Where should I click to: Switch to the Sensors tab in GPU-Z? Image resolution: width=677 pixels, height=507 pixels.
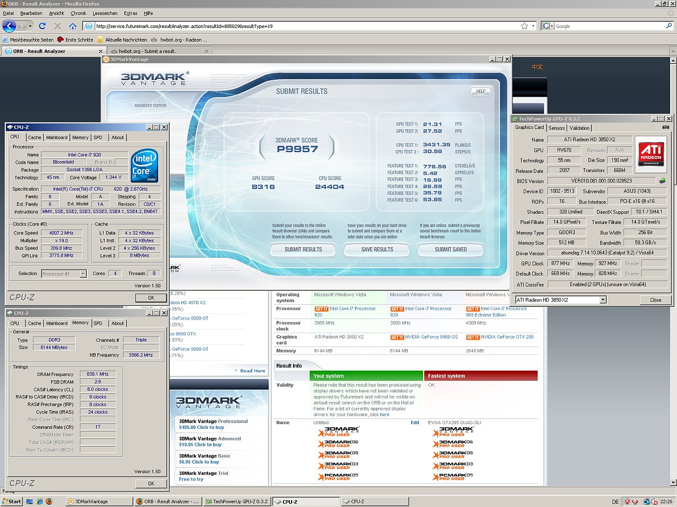[x=556, y=128]
